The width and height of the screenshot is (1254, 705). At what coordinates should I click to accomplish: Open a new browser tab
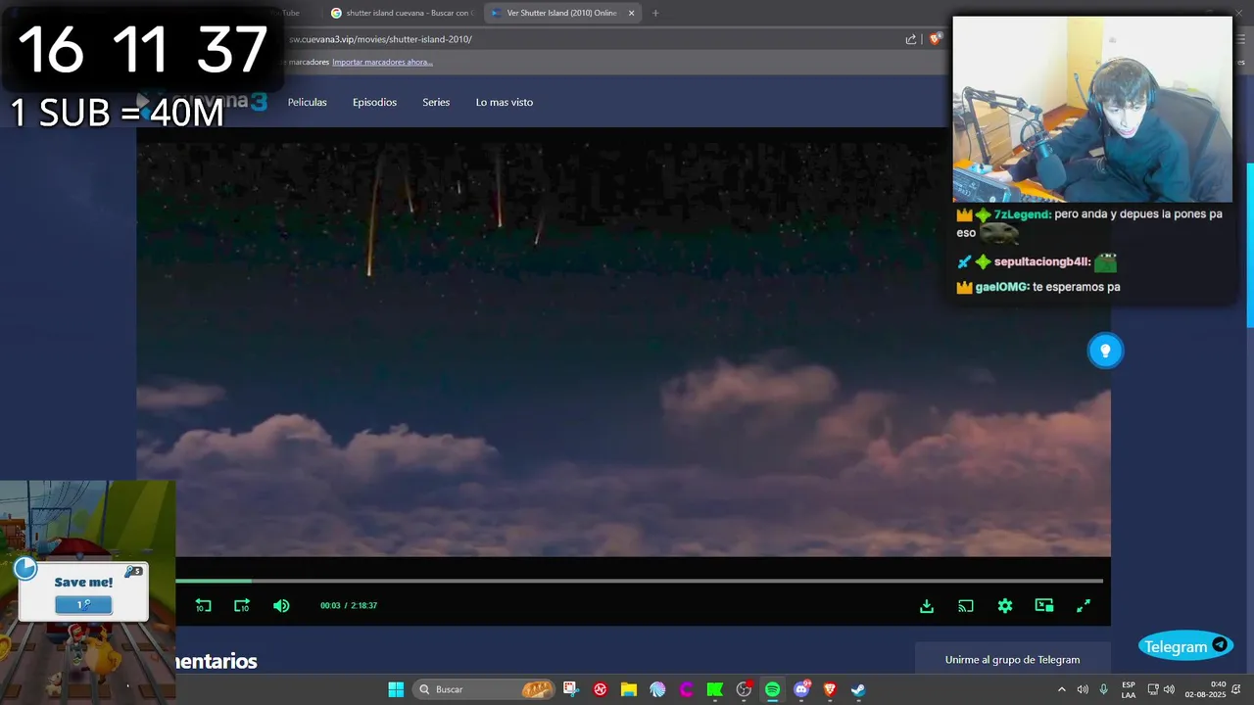point(655,13)
